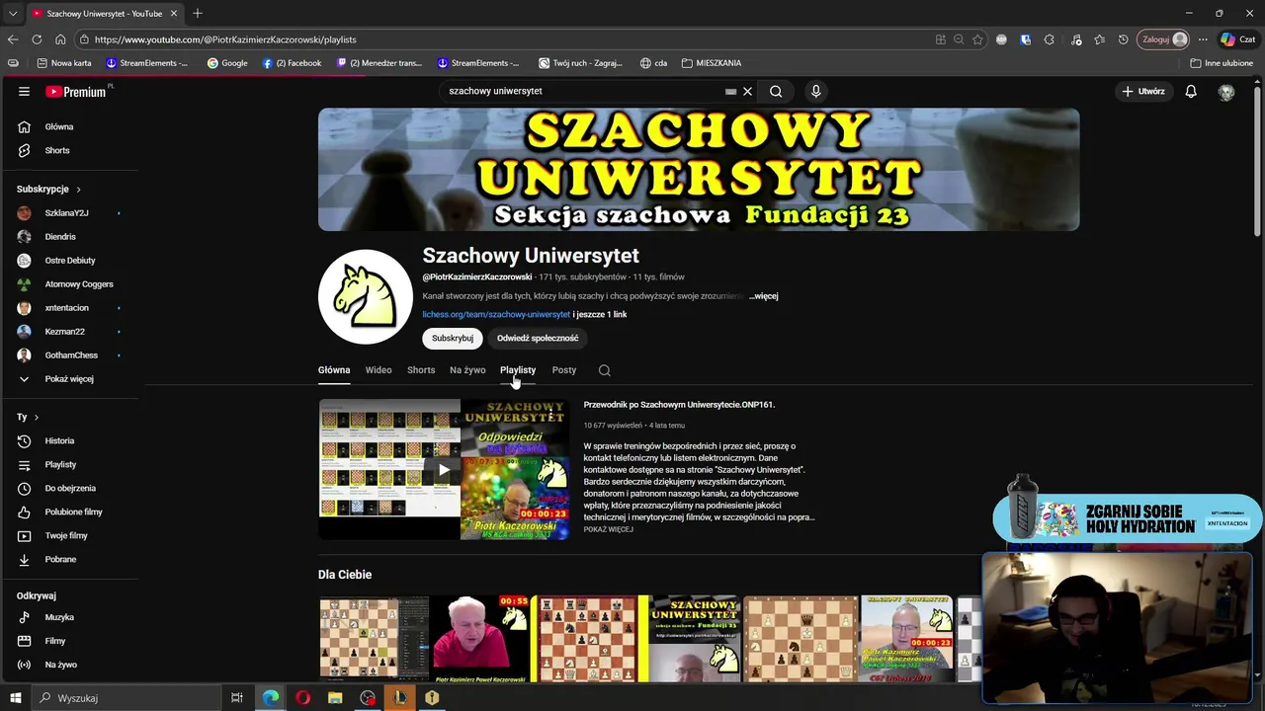
Task: Switch to the Shorts channel tab
Action: pos(421,370)
